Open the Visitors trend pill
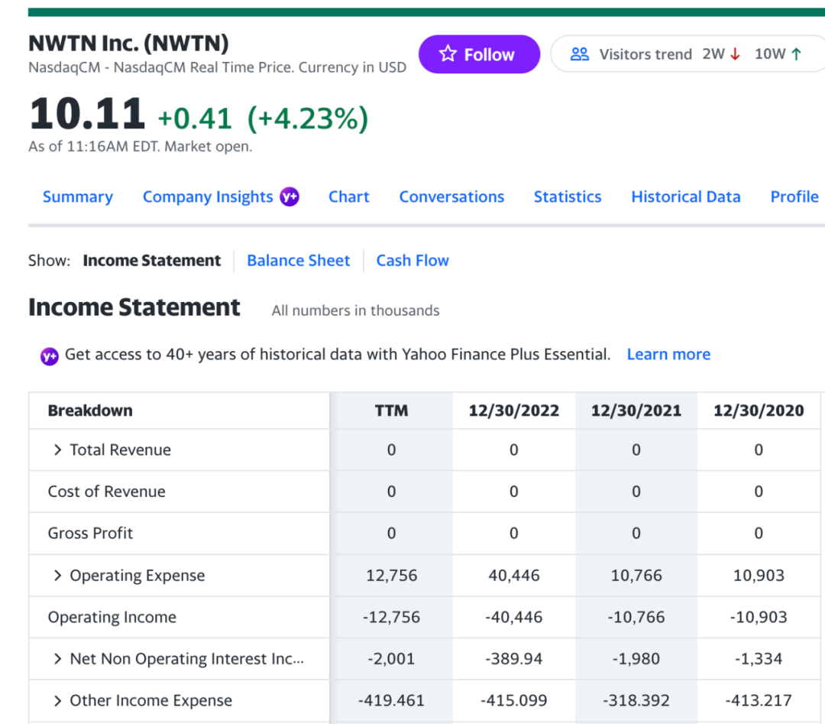Viewport: 825px width, 724px height. click(687, 54)
